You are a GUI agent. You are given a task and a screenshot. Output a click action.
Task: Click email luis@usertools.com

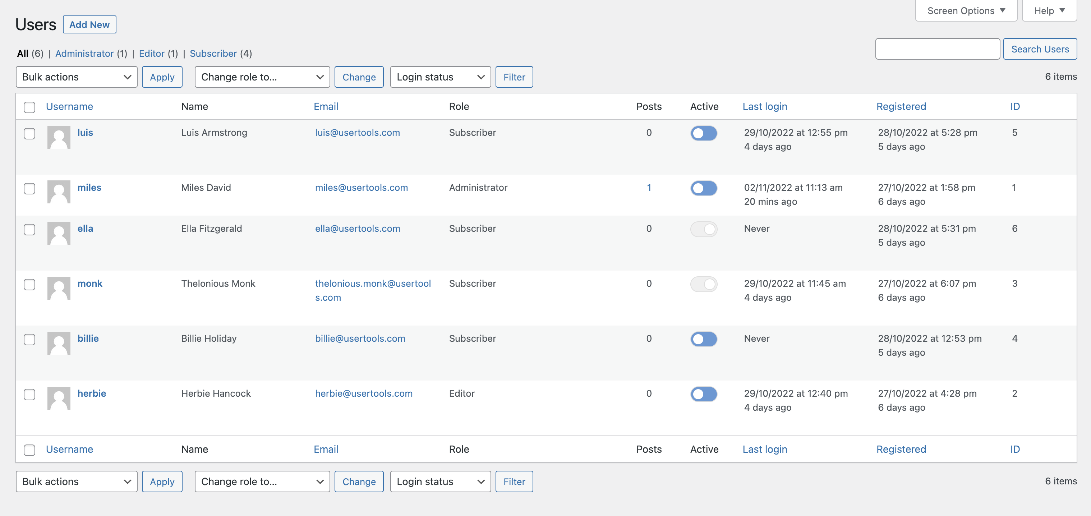pos(358,133)
